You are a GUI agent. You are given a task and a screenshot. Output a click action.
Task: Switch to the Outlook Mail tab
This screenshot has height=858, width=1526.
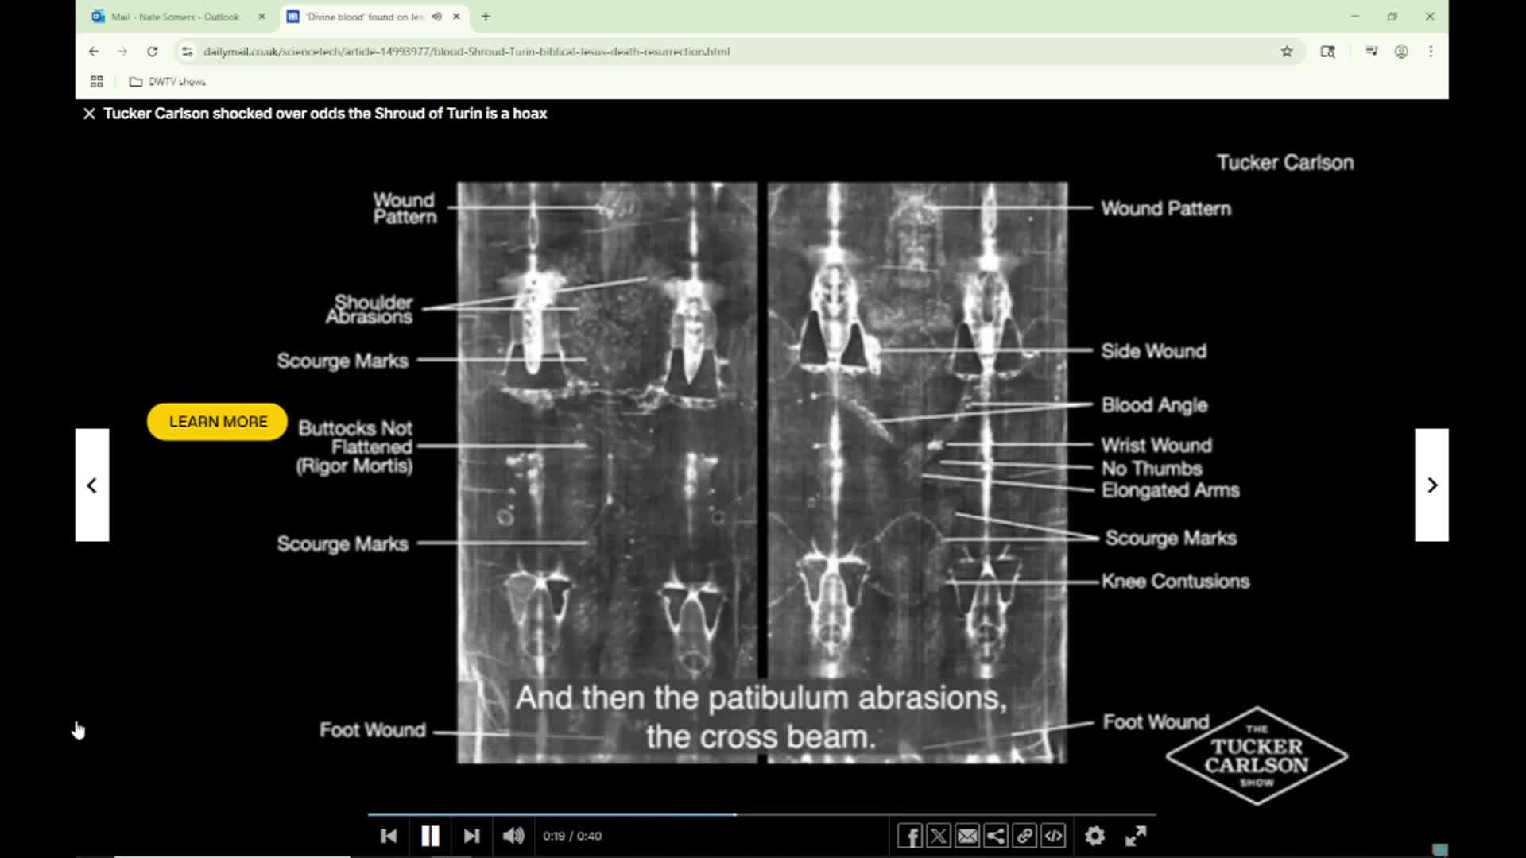point(176,17)
